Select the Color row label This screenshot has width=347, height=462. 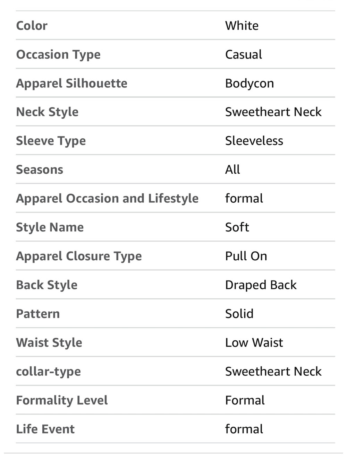(32, 26)
